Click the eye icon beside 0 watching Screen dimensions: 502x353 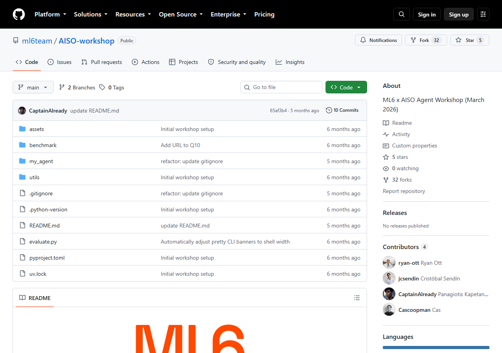(386, 168)
